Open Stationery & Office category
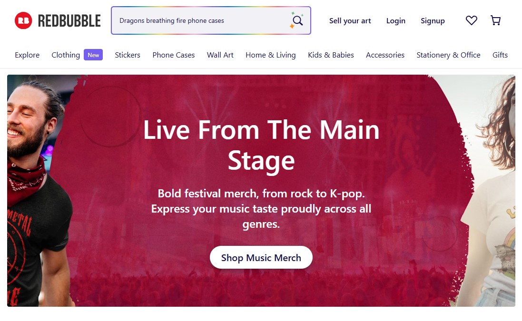Screen dimensions: 522x321 point(448,55)
